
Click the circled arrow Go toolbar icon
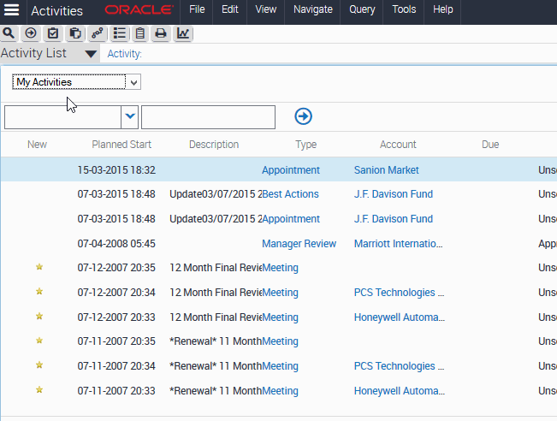[31, 33]
